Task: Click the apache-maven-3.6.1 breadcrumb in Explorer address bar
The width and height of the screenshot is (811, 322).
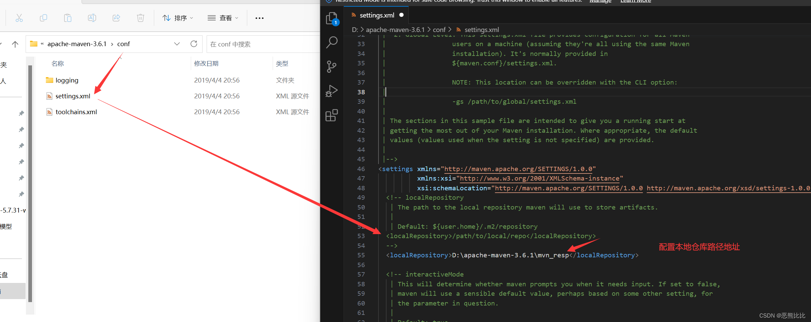Action: pos(77,44)
